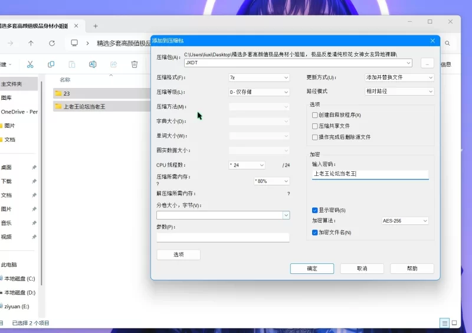Select 主文件夹 in the sidebar
The width and height of the screenshot is (472, 333).
click(19, 84)
